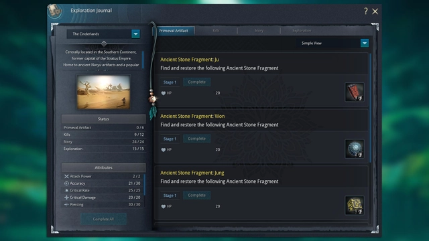
Task: Close the Exploration Journal window
Action: coord(375,11)
